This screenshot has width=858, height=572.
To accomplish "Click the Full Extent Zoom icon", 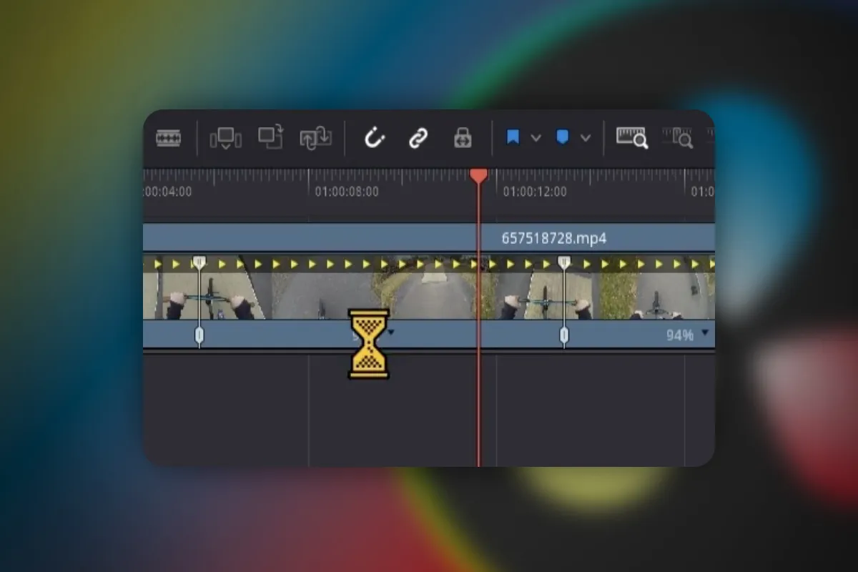I will click(x=632, y=138).
